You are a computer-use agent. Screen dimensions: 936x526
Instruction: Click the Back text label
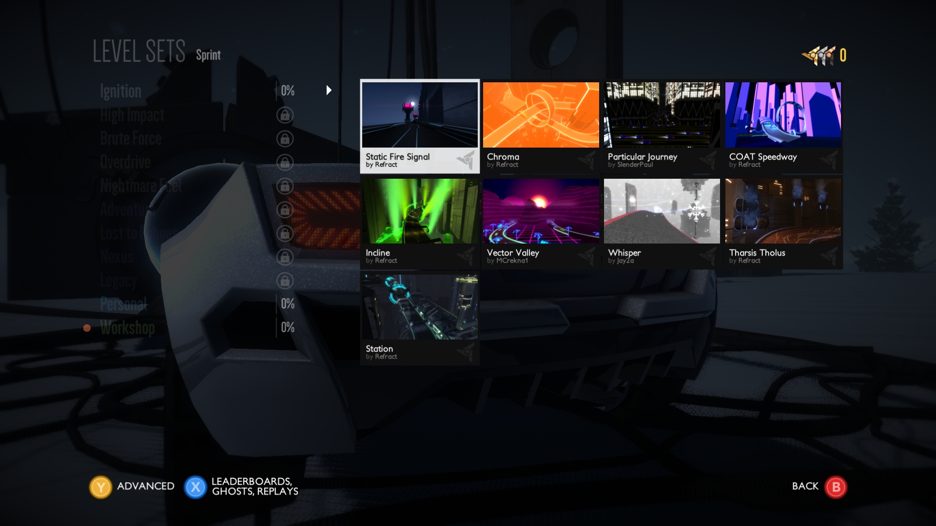pos(805,486)
